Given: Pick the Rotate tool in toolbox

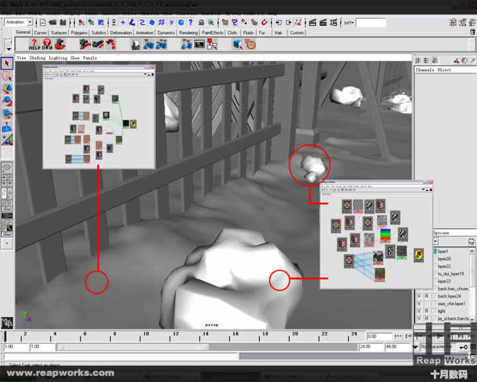Looking at the screenshot, I should pos(7,101).
